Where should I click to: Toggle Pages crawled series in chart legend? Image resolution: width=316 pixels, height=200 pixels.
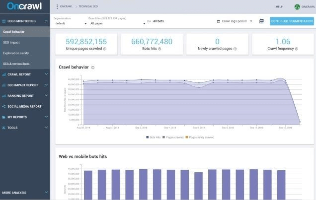coord(173,137)
